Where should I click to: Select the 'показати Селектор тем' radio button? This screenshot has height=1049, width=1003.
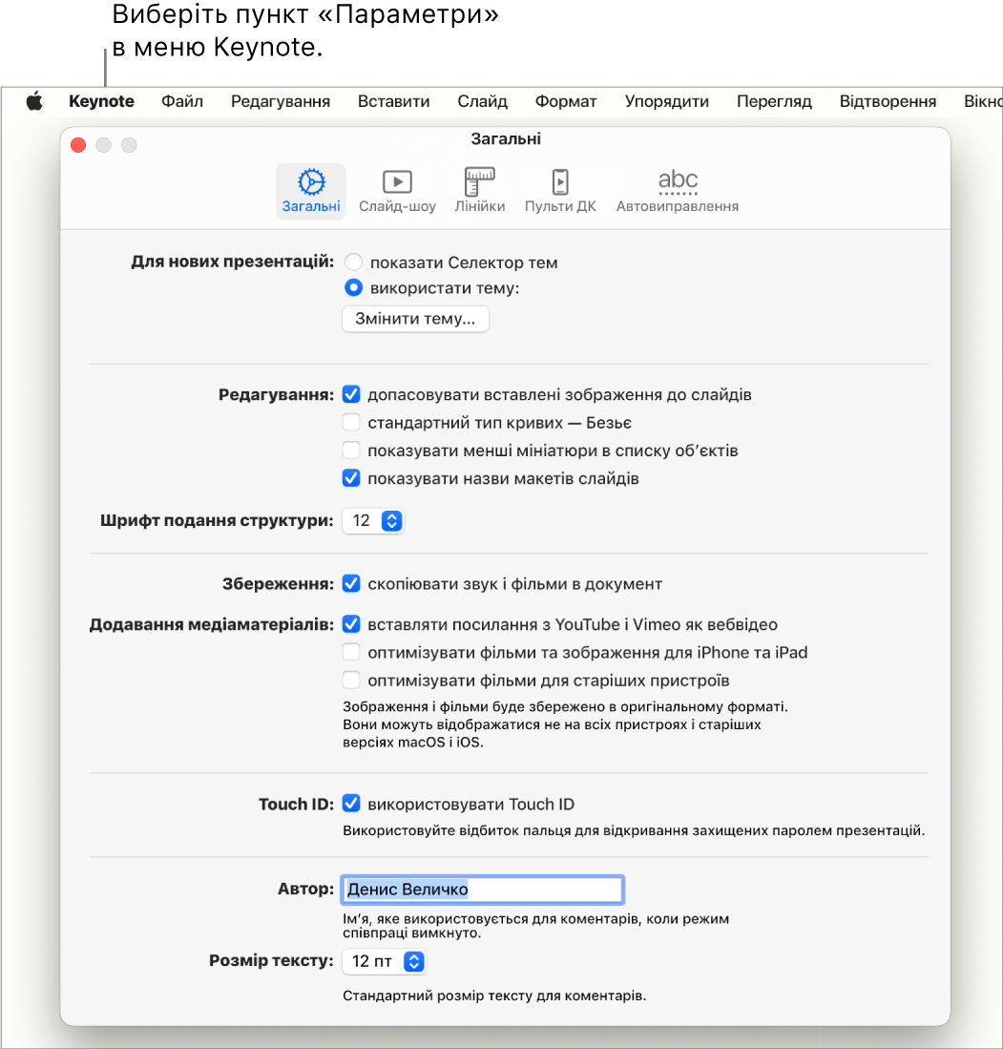[x=353, y=262]
